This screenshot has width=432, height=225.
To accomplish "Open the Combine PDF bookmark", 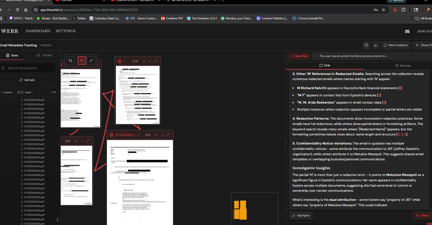I will coord(172,18).
